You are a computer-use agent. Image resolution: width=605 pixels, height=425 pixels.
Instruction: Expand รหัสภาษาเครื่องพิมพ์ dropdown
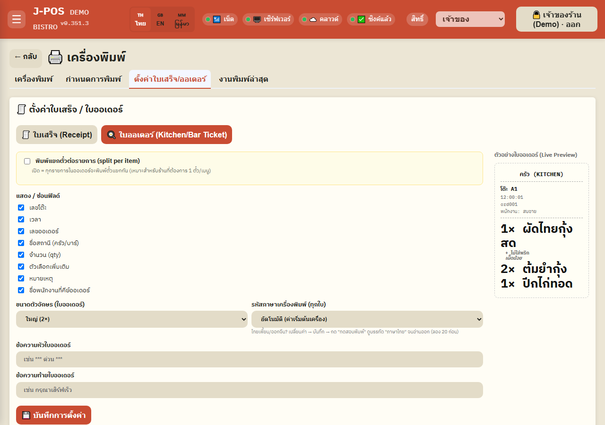click(x=367, y=319)
